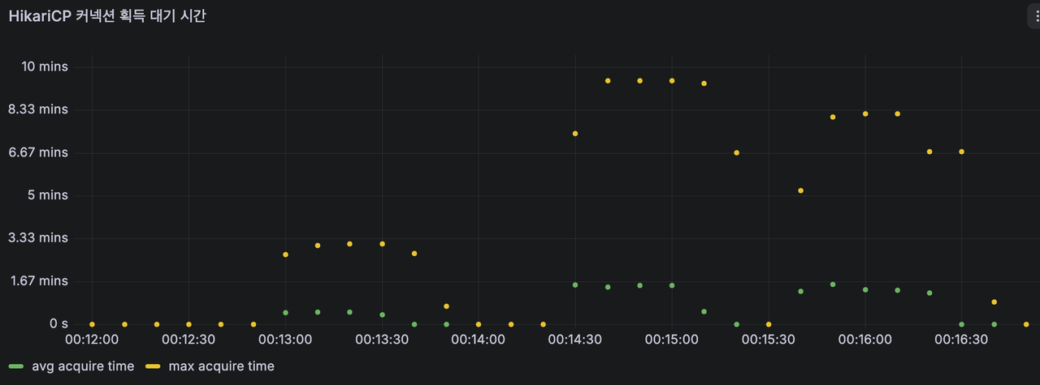Click the 1.67 mins y-axis label
This screenshot has width=1040, height=385.
coord(39,280)
